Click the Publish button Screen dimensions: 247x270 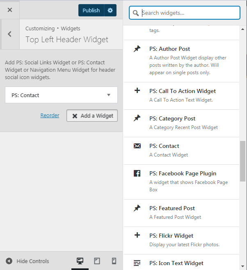pyautogui.click(x=91, y=10)
